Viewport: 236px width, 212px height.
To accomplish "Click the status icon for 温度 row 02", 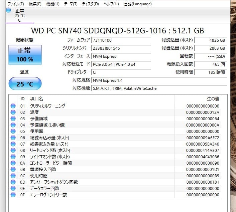I will coord(13,112).
